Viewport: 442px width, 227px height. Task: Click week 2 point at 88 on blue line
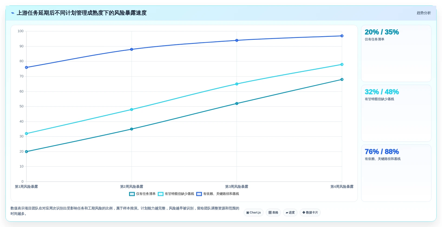pos(132,50)
